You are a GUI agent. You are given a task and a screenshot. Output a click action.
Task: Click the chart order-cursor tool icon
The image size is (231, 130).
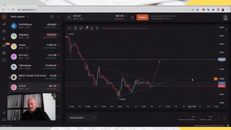(75, 28)
